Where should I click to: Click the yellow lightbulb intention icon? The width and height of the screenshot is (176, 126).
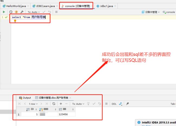click(x=15, y=21)
